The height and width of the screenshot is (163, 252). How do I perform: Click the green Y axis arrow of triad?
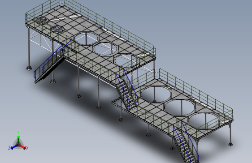(18, 140)
